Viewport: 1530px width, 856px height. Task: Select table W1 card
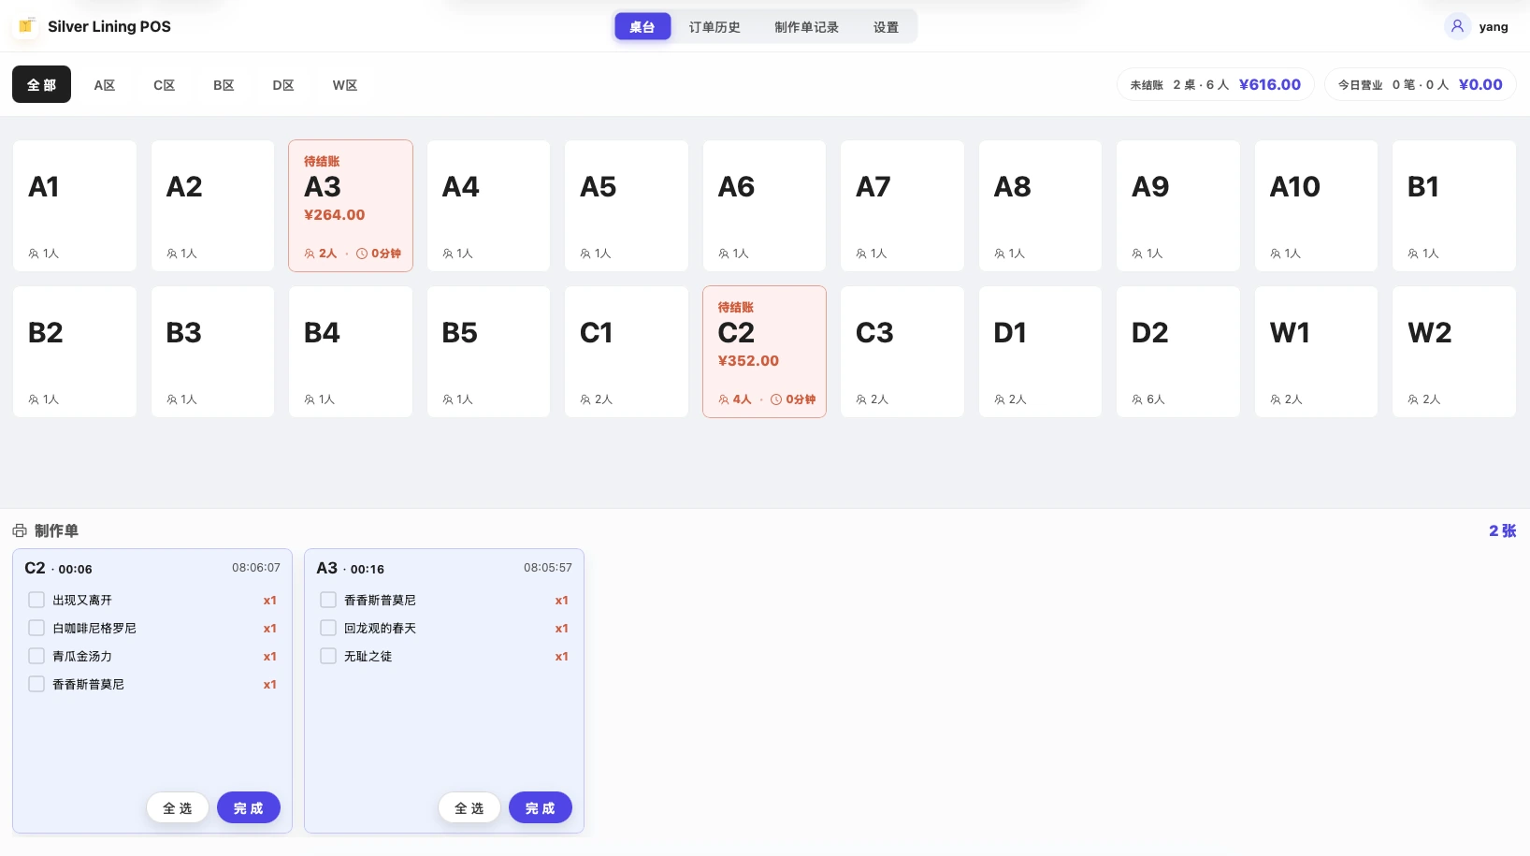1316,352
